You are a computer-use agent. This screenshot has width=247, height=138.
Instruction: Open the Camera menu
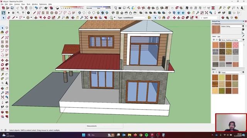coord(17,4)
